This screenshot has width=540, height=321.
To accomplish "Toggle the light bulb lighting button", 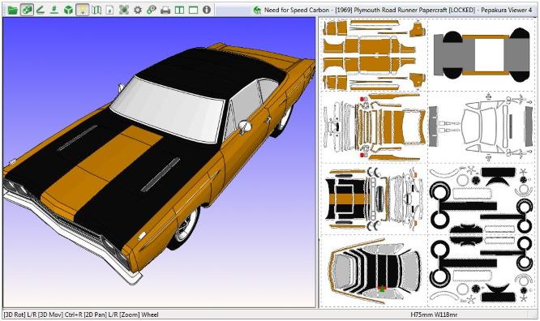I will 82,10.
